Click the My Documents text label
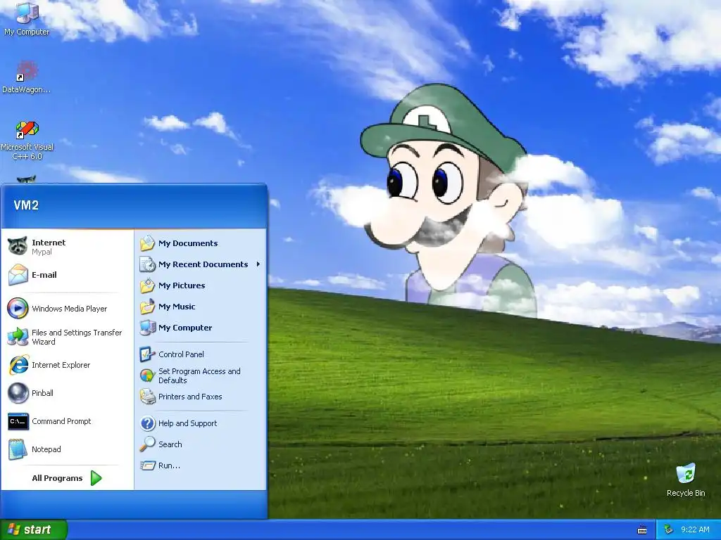Viewport: 721px width, 540px height. [x=188, y=243]
